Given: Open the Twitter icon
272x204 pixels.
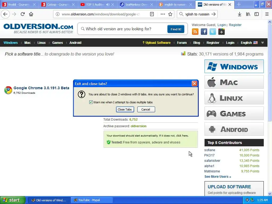Looking at the screenshot, I should (213, 32).
